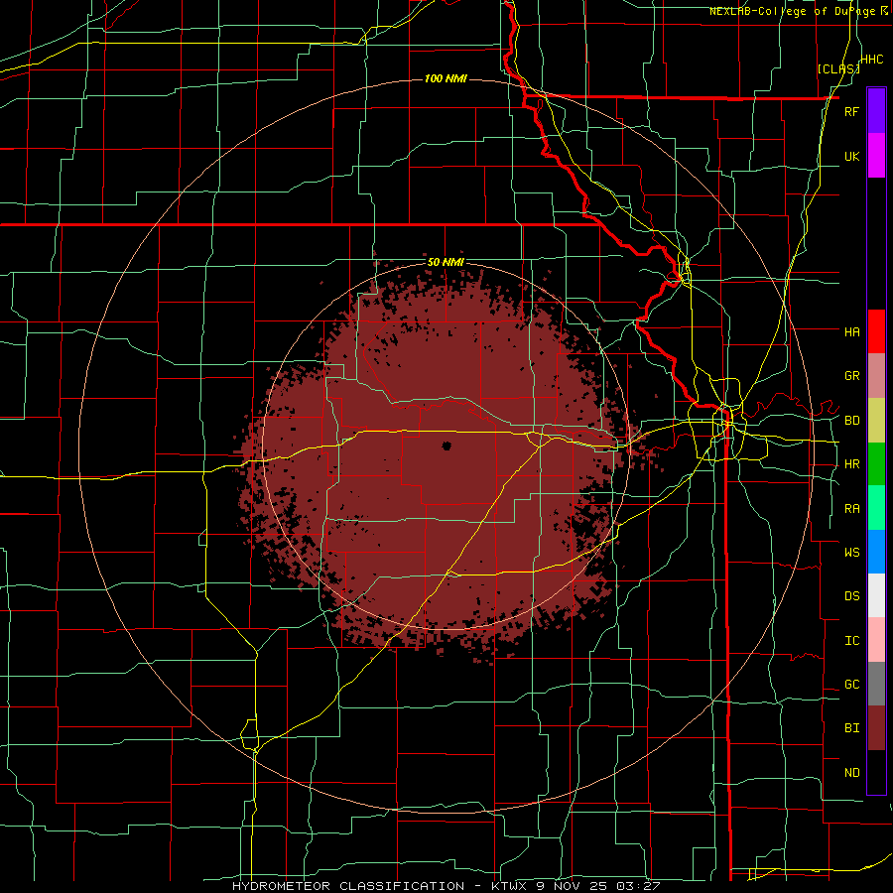Select the GR legend color block

[x=876, y=376]
